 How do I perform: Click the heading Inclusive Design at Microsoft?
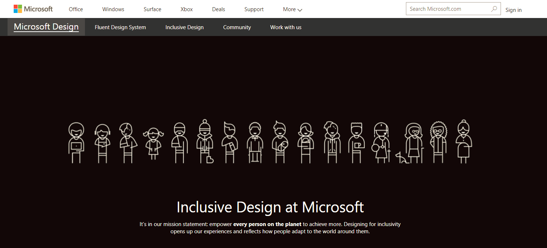[270, 207]
